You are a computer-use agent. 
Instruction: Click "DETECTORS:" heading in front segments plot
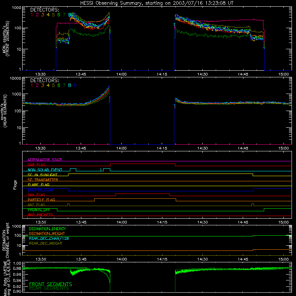[x=44, y=10]
